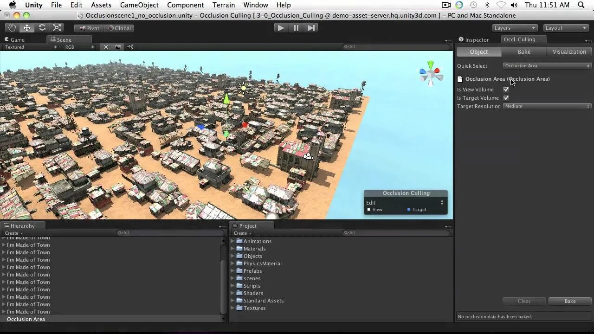The height and width of the screenshot is (334, 594).
Task: Click the camera gizmo in scene
Action: click(308, 157)
